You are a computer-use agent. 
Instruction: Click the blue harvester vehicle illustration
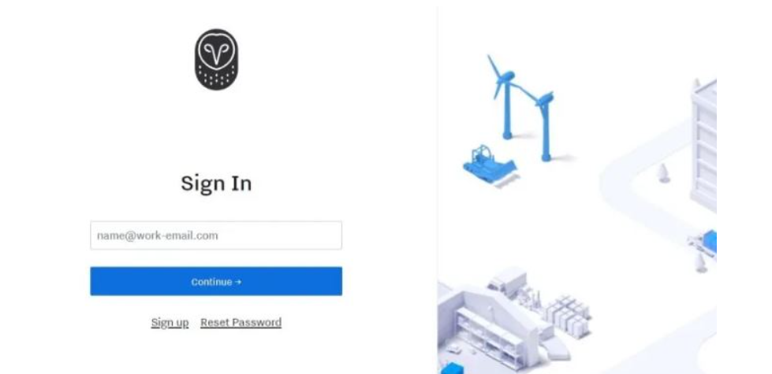488,164
